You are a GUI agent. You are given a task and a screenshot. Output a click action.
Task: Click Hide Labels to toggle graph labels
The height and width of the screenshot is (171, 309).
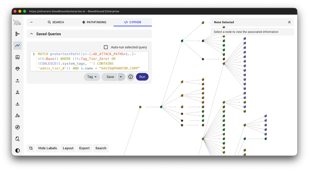(47, 148)
